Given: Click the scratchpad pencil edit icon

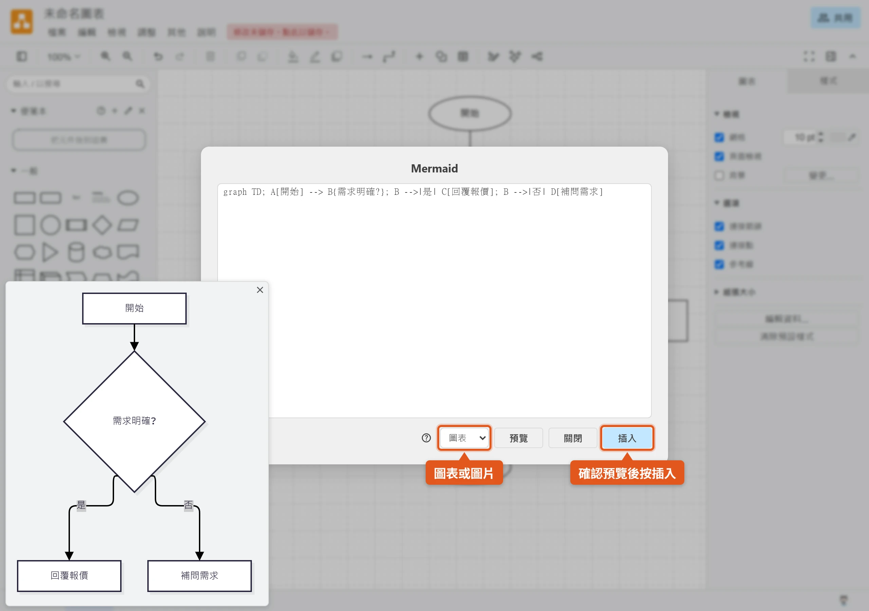Looking at the screenshot, I should (x=128, y=111).
